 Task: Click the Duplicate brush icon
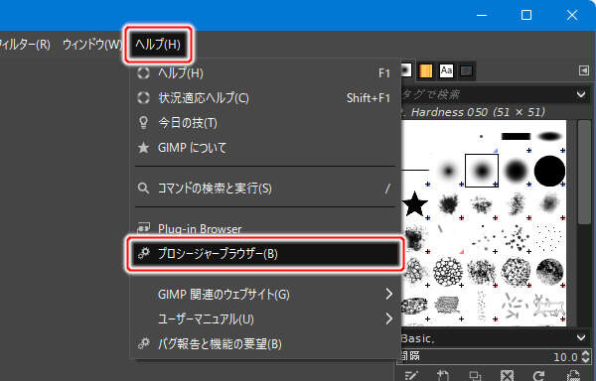coord(475,376)
